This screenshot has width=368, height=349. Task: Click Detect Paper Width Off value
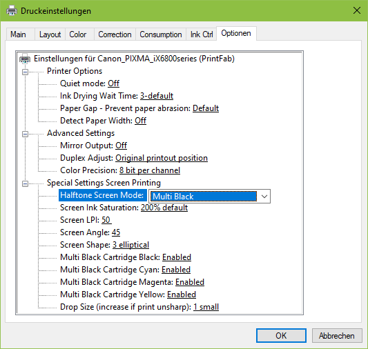(140, 121)
